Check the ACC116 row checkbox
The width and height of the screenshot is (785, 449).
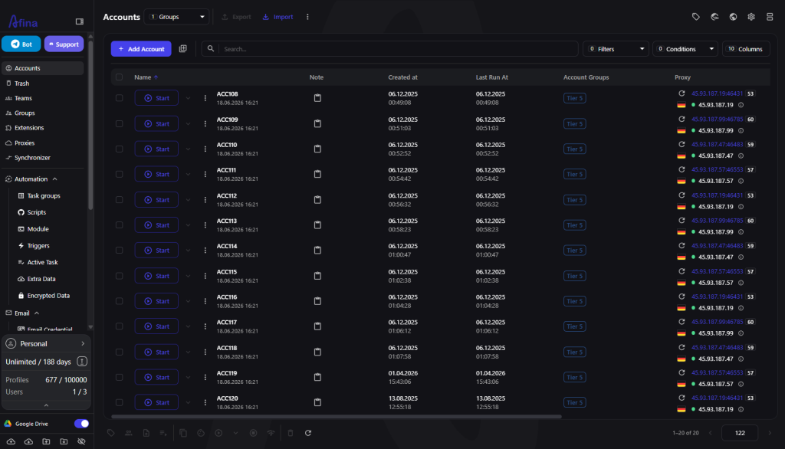click(x=119, y=301)
